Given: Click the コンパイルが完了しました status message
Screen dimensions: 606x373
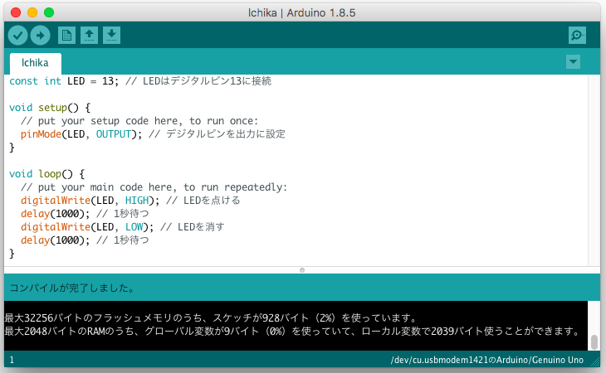Looking at the screenshot, I should pyautogui.click(x=72, y=288).
